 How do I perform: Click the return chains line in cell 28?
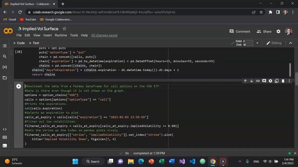[x=43, y=75]
